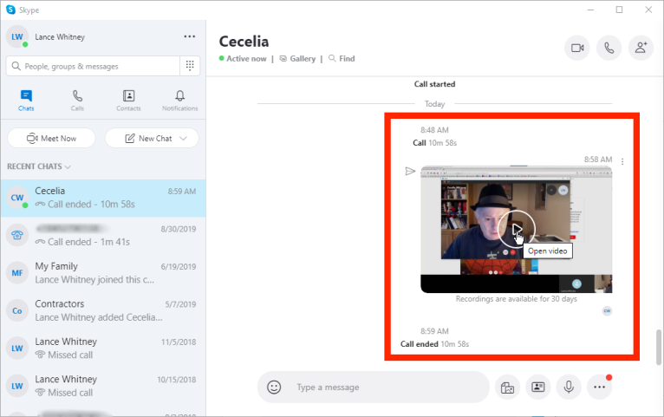Open the My Family group chat
The image size is (664, 417).
(x=103, y=273)
